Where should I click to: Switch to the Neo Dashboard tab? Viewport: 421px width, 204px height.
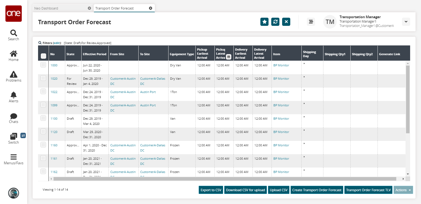(46, 8)
